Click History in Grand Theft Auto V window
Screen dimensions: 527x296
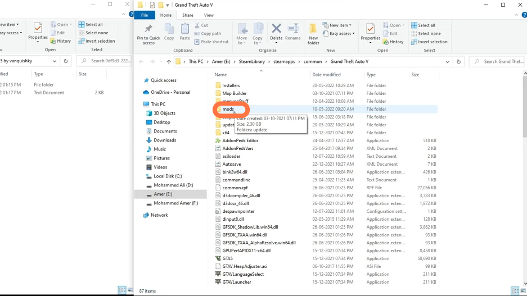pos(393,42)
